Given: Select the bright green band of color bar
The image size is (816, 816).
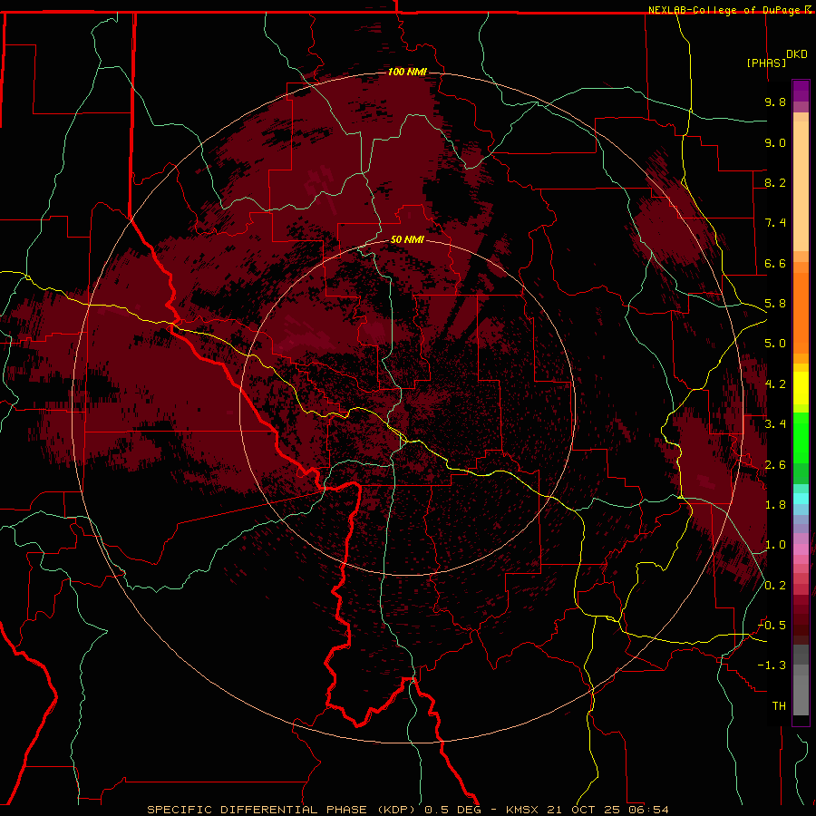Looking at the screenshot, I should (x=801, y=437).
